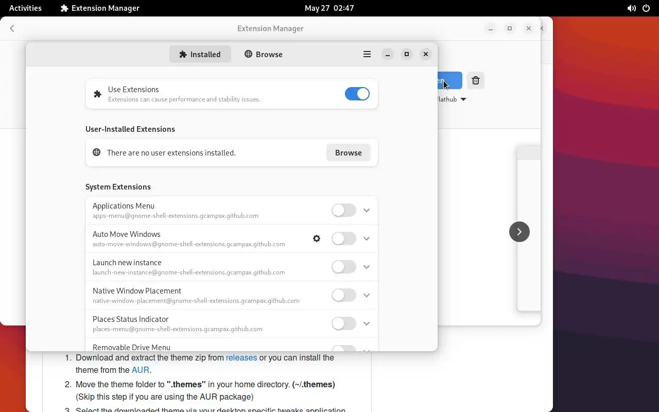The height and width of the screenshot is (412, 659).
Task: Open the hamburger menu in Extension Manager
Action: point(367,54)
